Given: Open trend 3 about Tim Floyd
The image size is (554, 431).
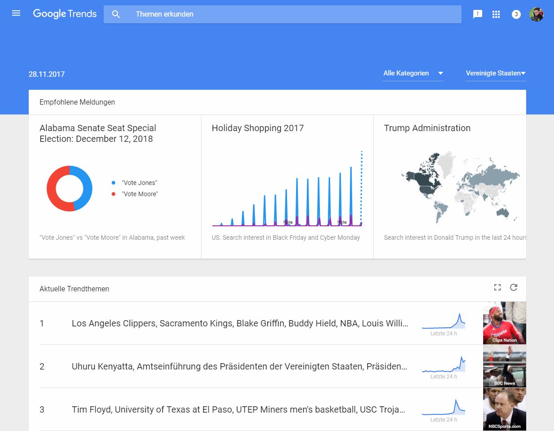Looking at the screenshot, I should pos(239,409).
